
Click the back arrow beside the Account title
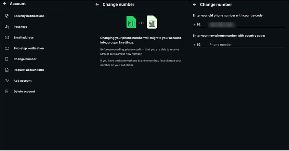pyautogui.click(x=5, y=4)
